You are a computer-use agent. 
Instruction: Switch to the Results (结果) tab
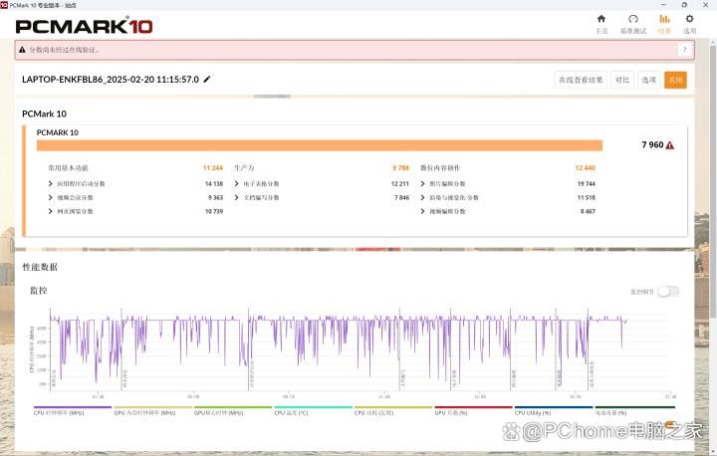pyautogui.click(x=664, y=23)
